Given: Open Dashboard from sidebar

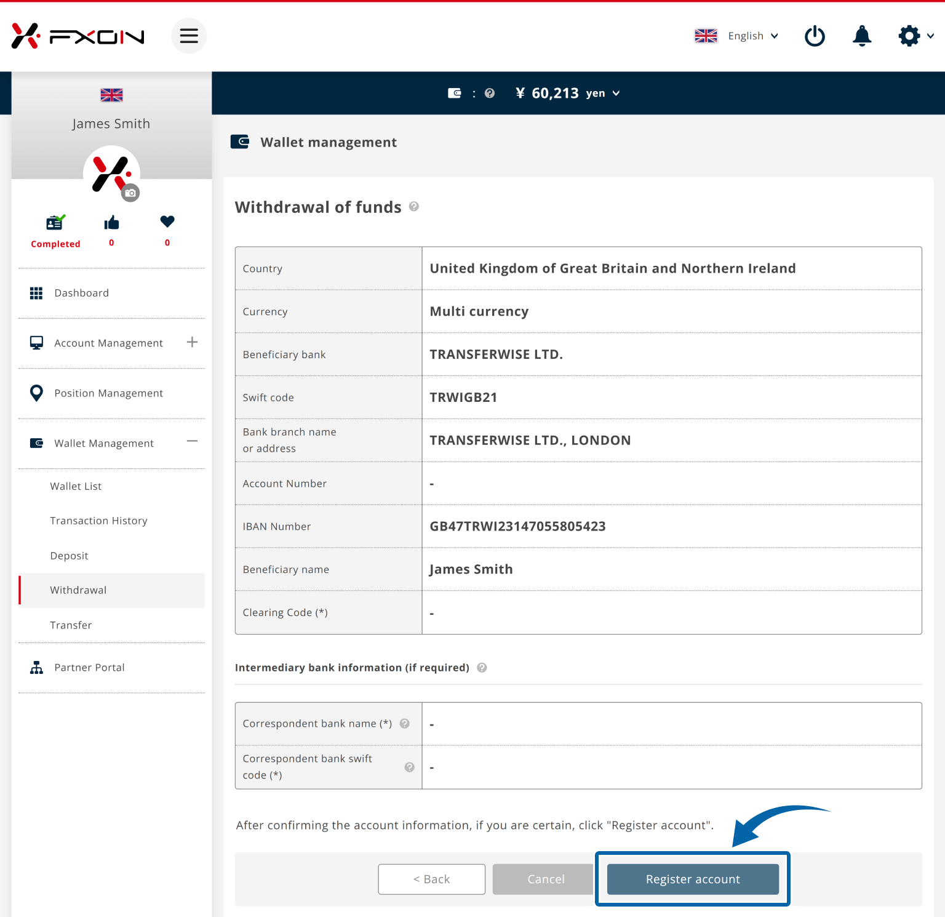Looking at the screenshot, I should tap(82, 293).
